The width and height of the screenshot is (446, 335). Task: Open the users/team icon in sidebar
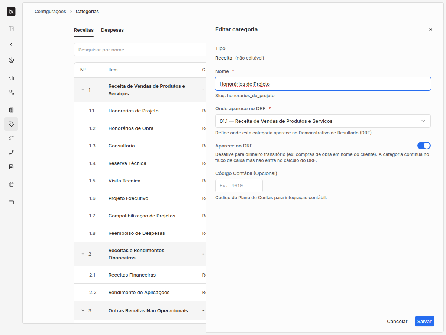point(11,92)
